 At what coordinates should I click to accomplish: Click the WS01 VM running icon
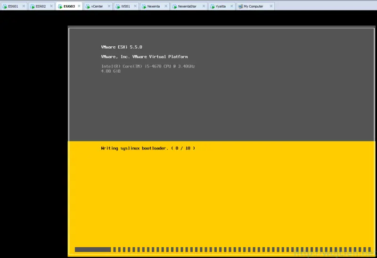pos(117,7)
